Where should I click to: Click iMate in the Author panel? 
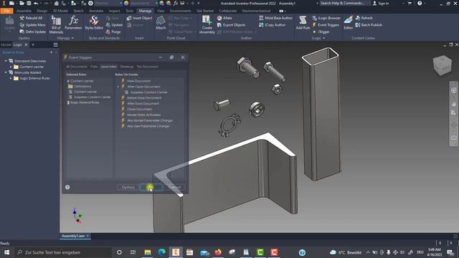(x=224, y=18)
